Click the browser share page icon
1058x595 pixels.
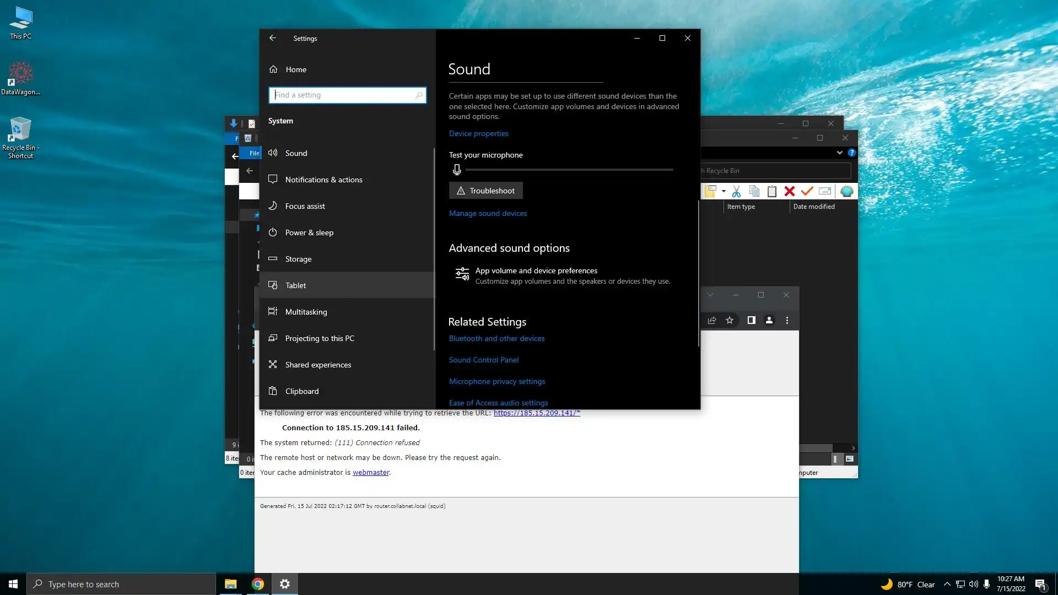pos(712,320)
